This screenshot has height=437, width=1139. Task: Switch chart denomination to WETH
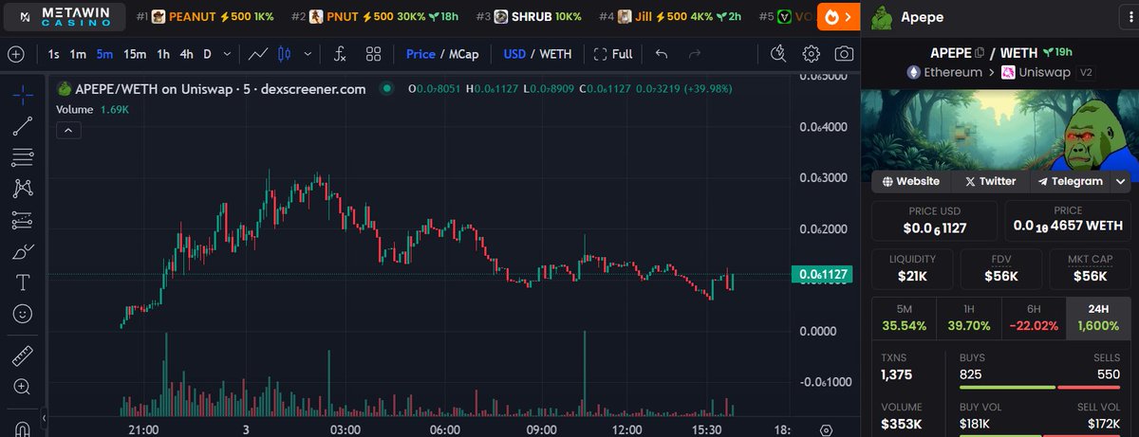555,54
